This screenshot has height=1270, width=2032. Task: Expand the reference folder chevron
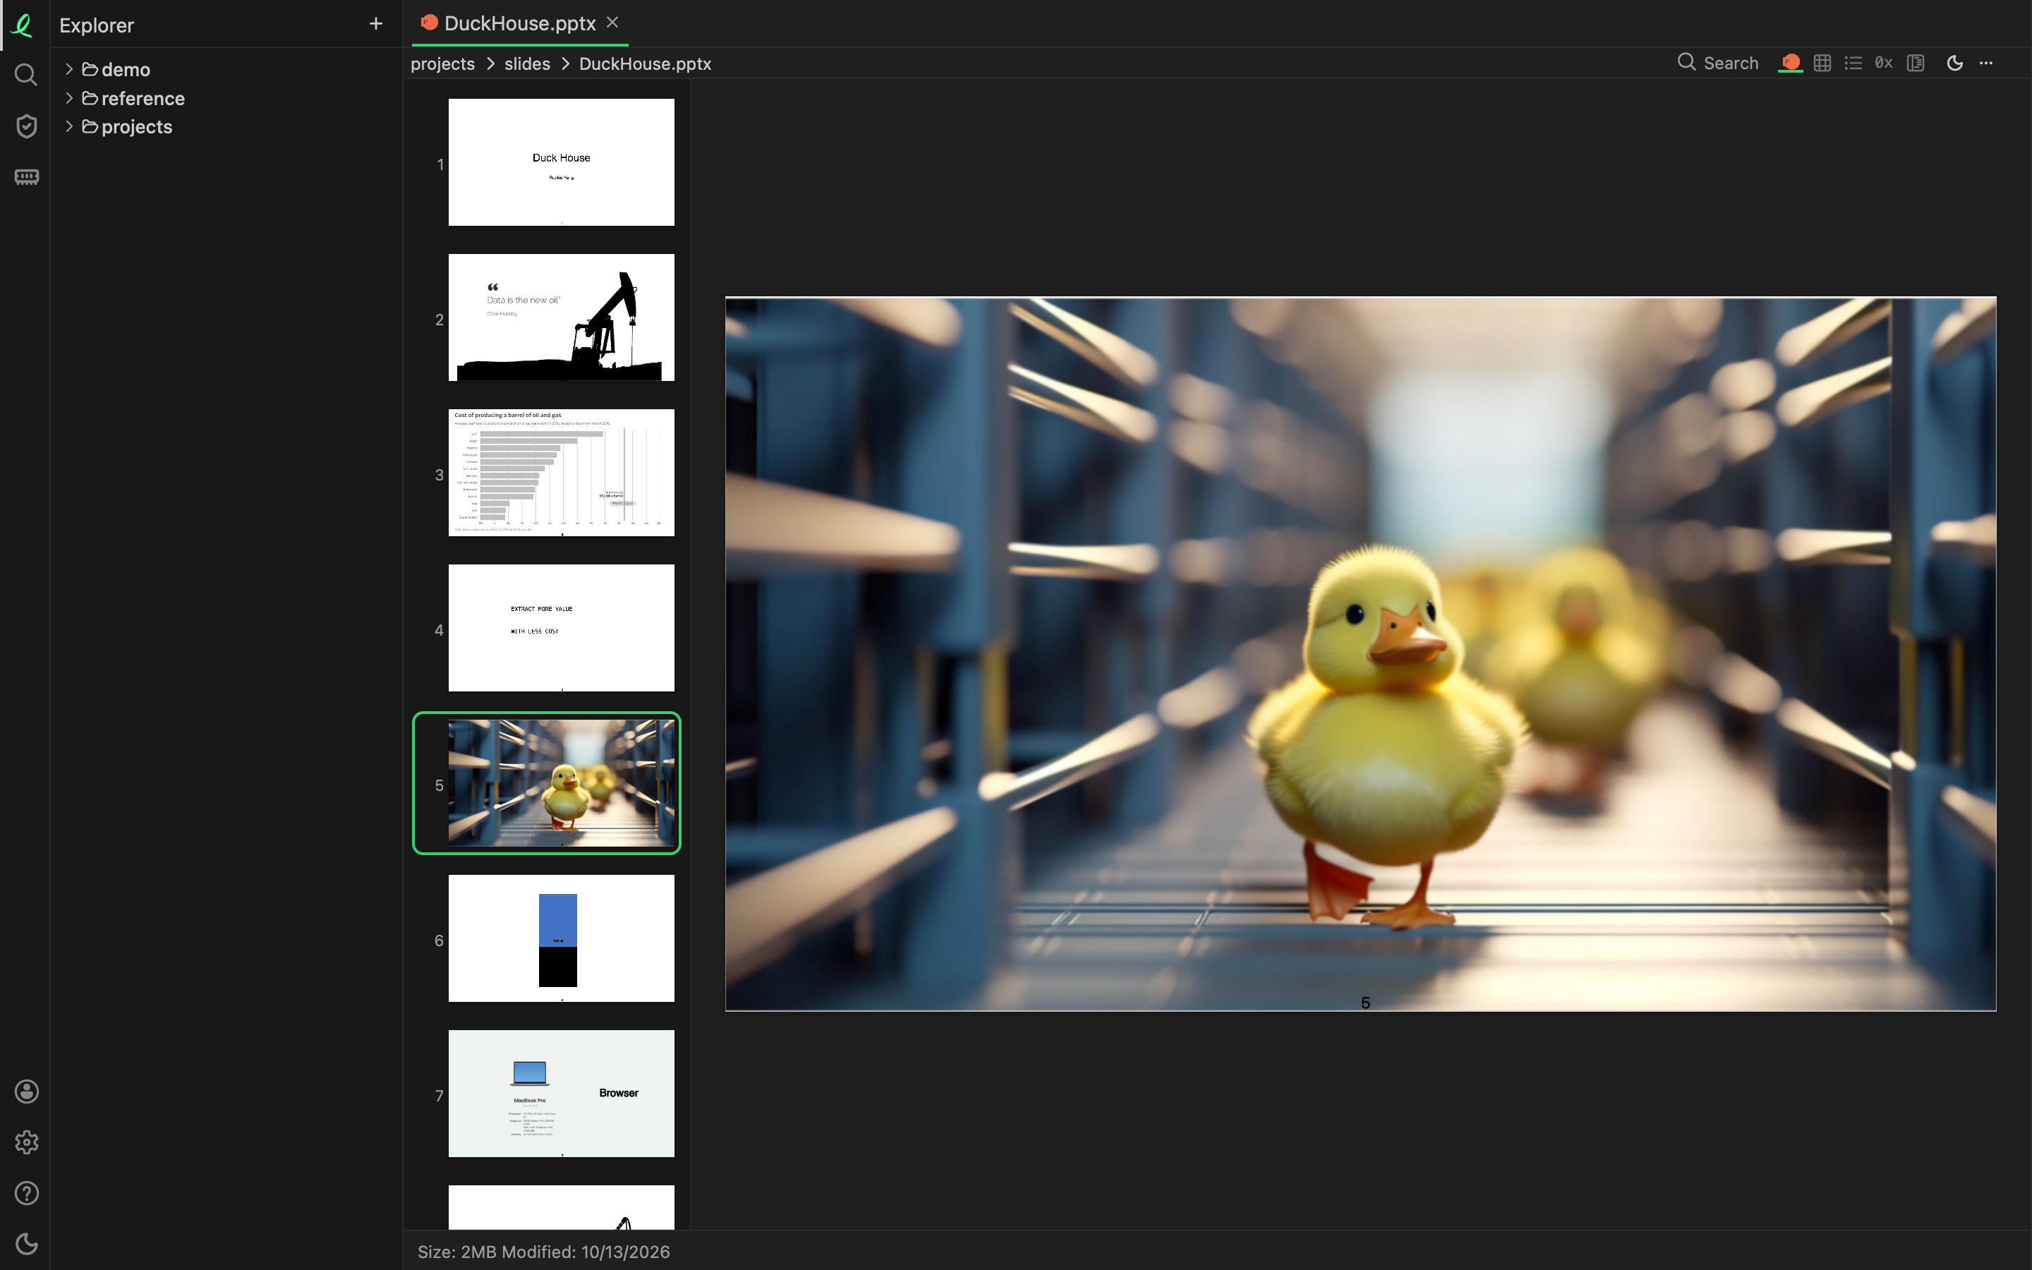69,98
